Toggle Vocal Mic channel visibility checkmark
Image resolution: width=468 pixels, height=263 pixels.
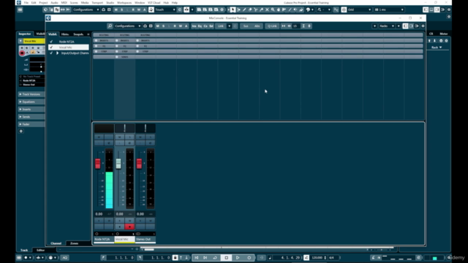51,47
